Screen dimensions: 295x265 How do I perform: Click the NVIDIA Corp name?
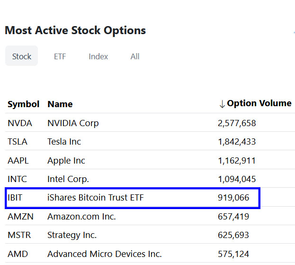click(73, 123)
